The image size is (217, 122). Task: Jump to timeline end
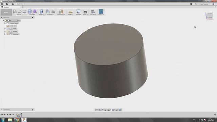pos(13,115)
